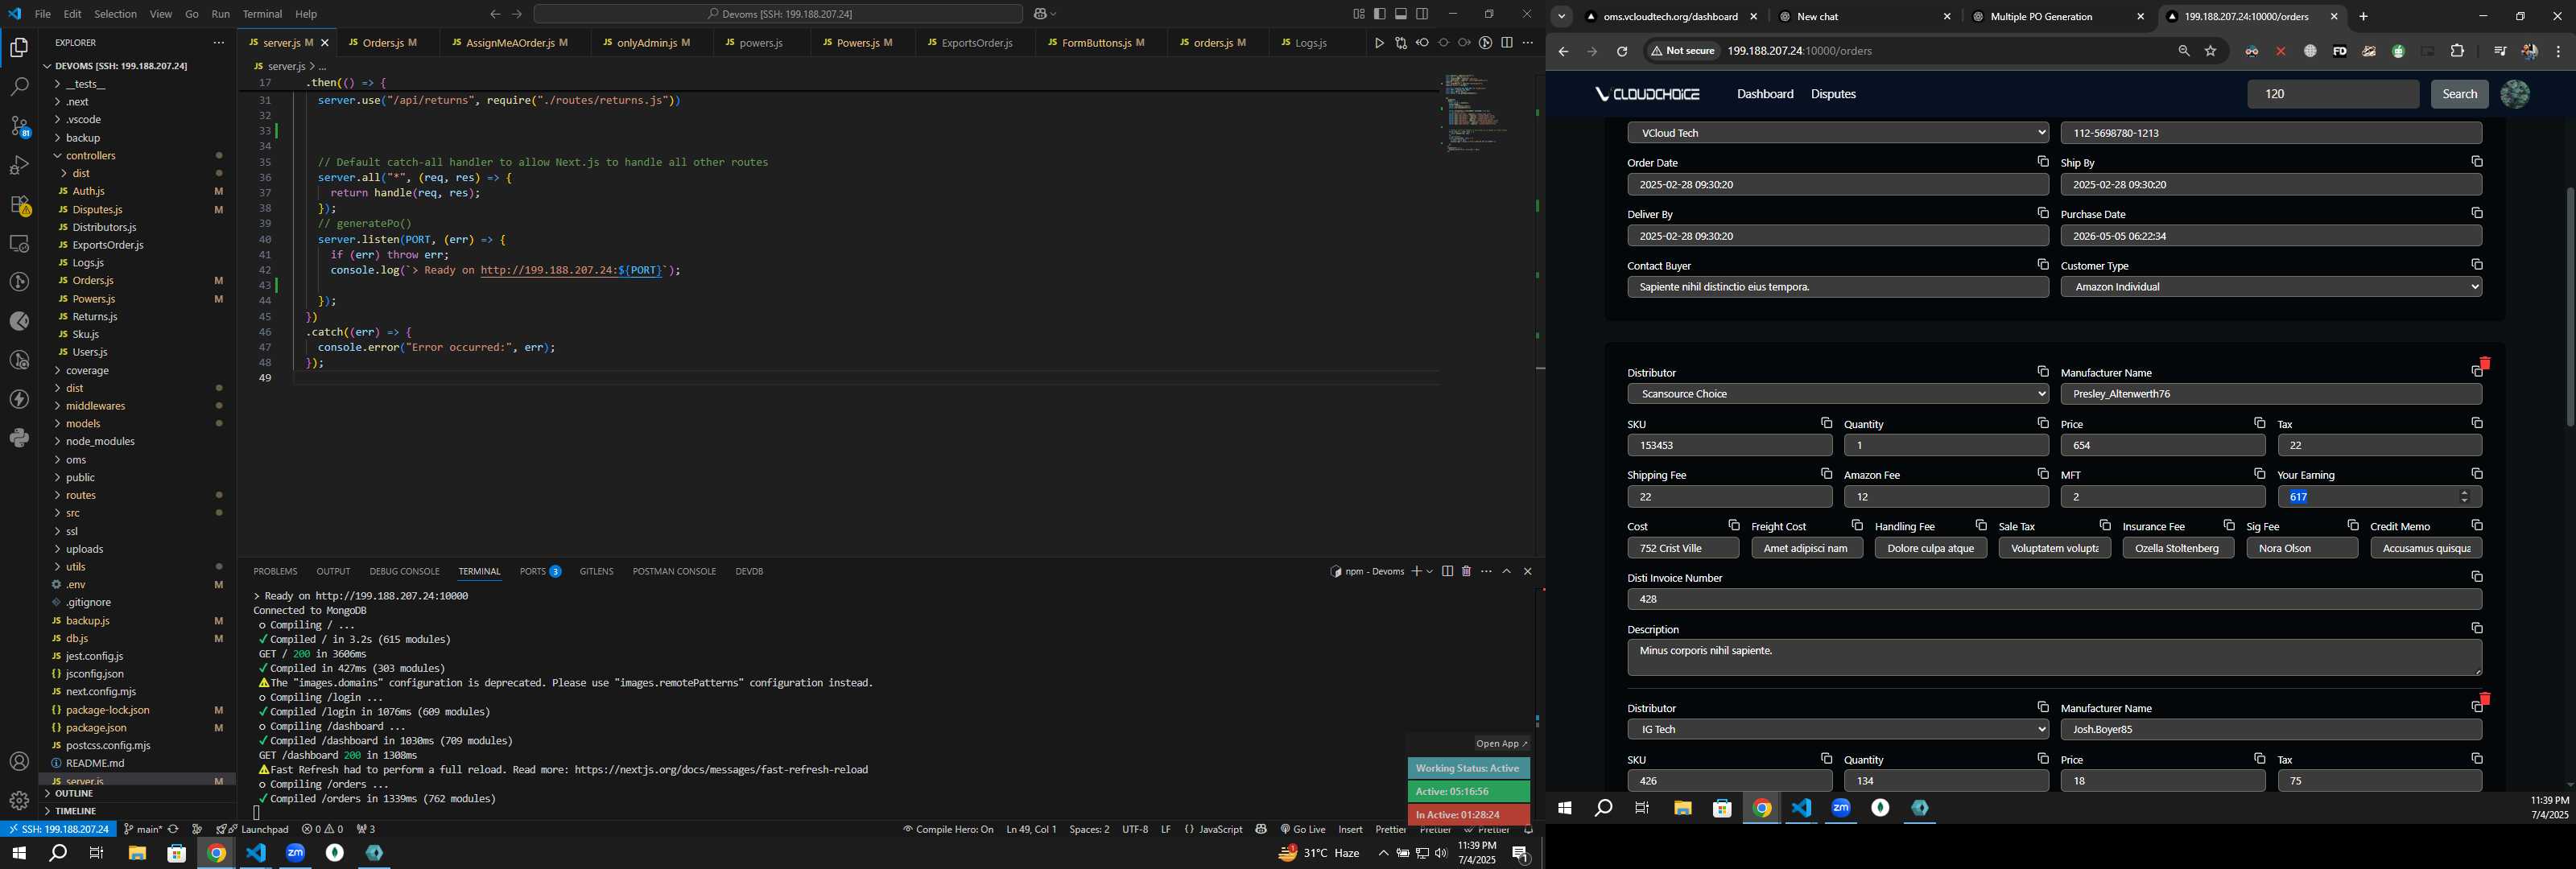
Task: Toggle the primary side bar in VS Code
Action: (x=1380, y=14)
